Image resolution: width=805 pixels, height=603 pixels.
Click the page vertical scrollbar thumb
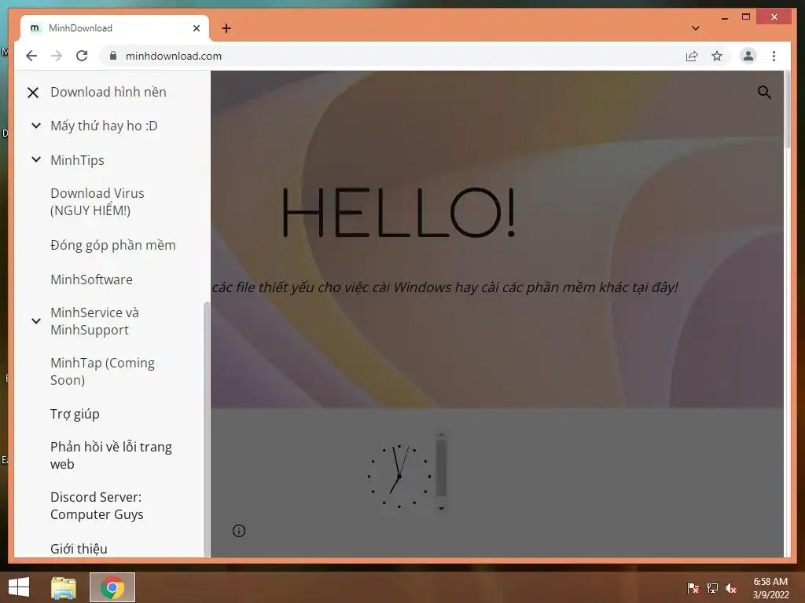(x=787, y=109)
